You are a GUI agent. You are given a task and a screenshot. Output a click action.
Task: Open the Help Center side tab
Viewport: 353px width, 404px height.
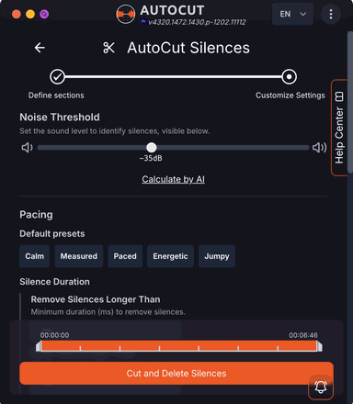click(x=339, y=128)
